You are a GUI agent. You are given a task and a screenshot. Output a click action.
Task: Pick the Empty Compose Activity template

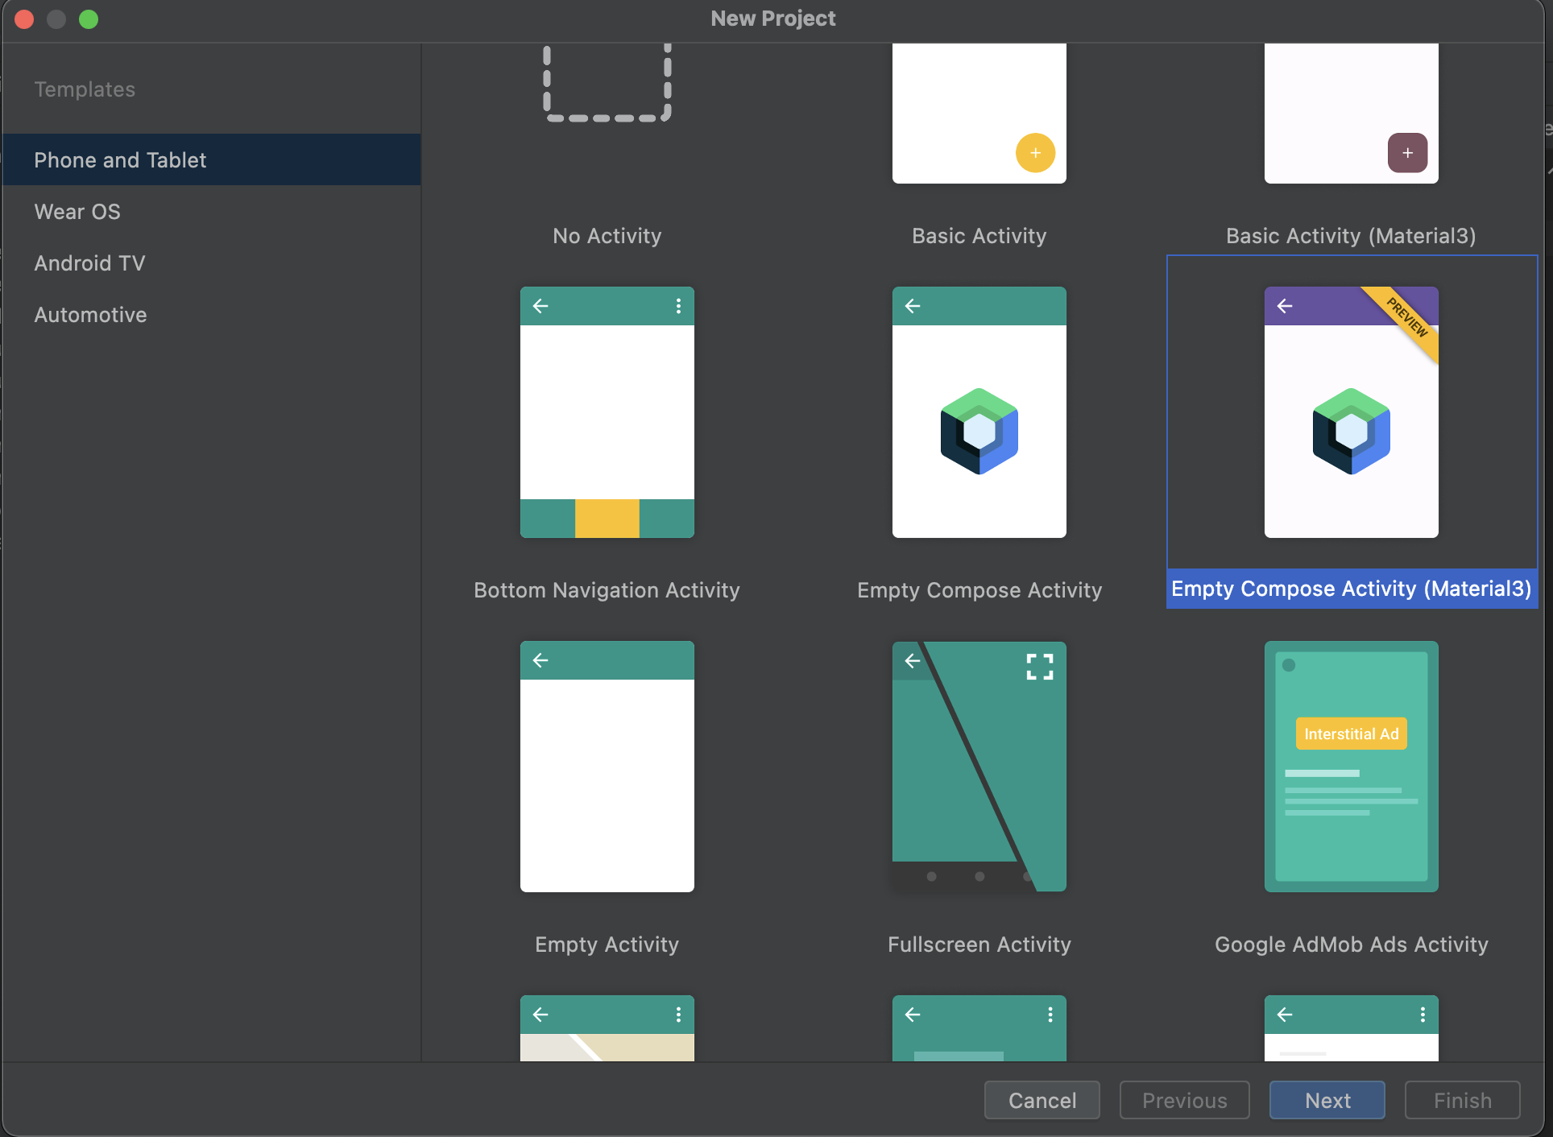pos(979,412)
